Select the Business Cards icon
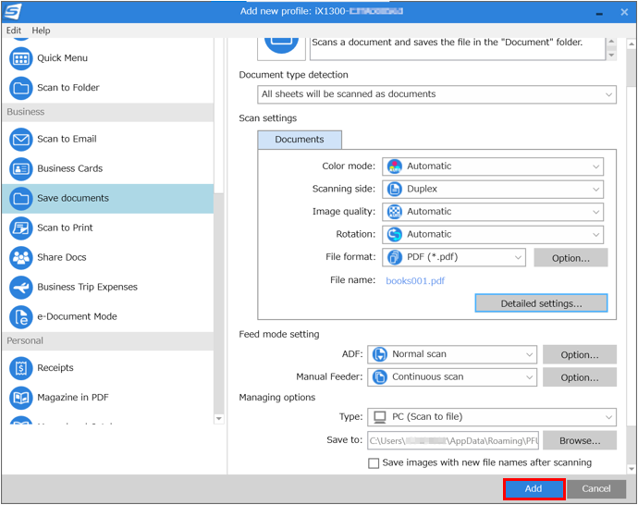The width and height of the screenshot is (638, 505). pyautogui.click(x=20, y=169)
